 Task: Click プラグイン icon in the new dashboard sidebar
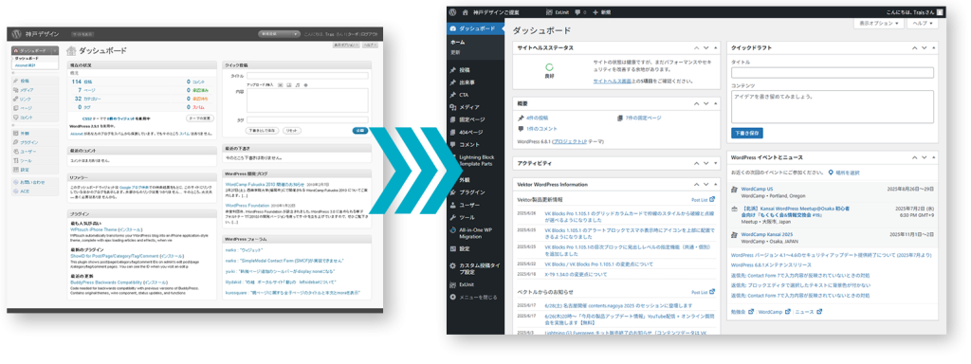453,191
